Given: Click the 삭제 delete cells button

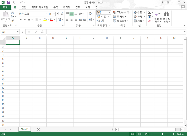Looking at the screenshot, I should pyautogui.click(x=138, y=17).
